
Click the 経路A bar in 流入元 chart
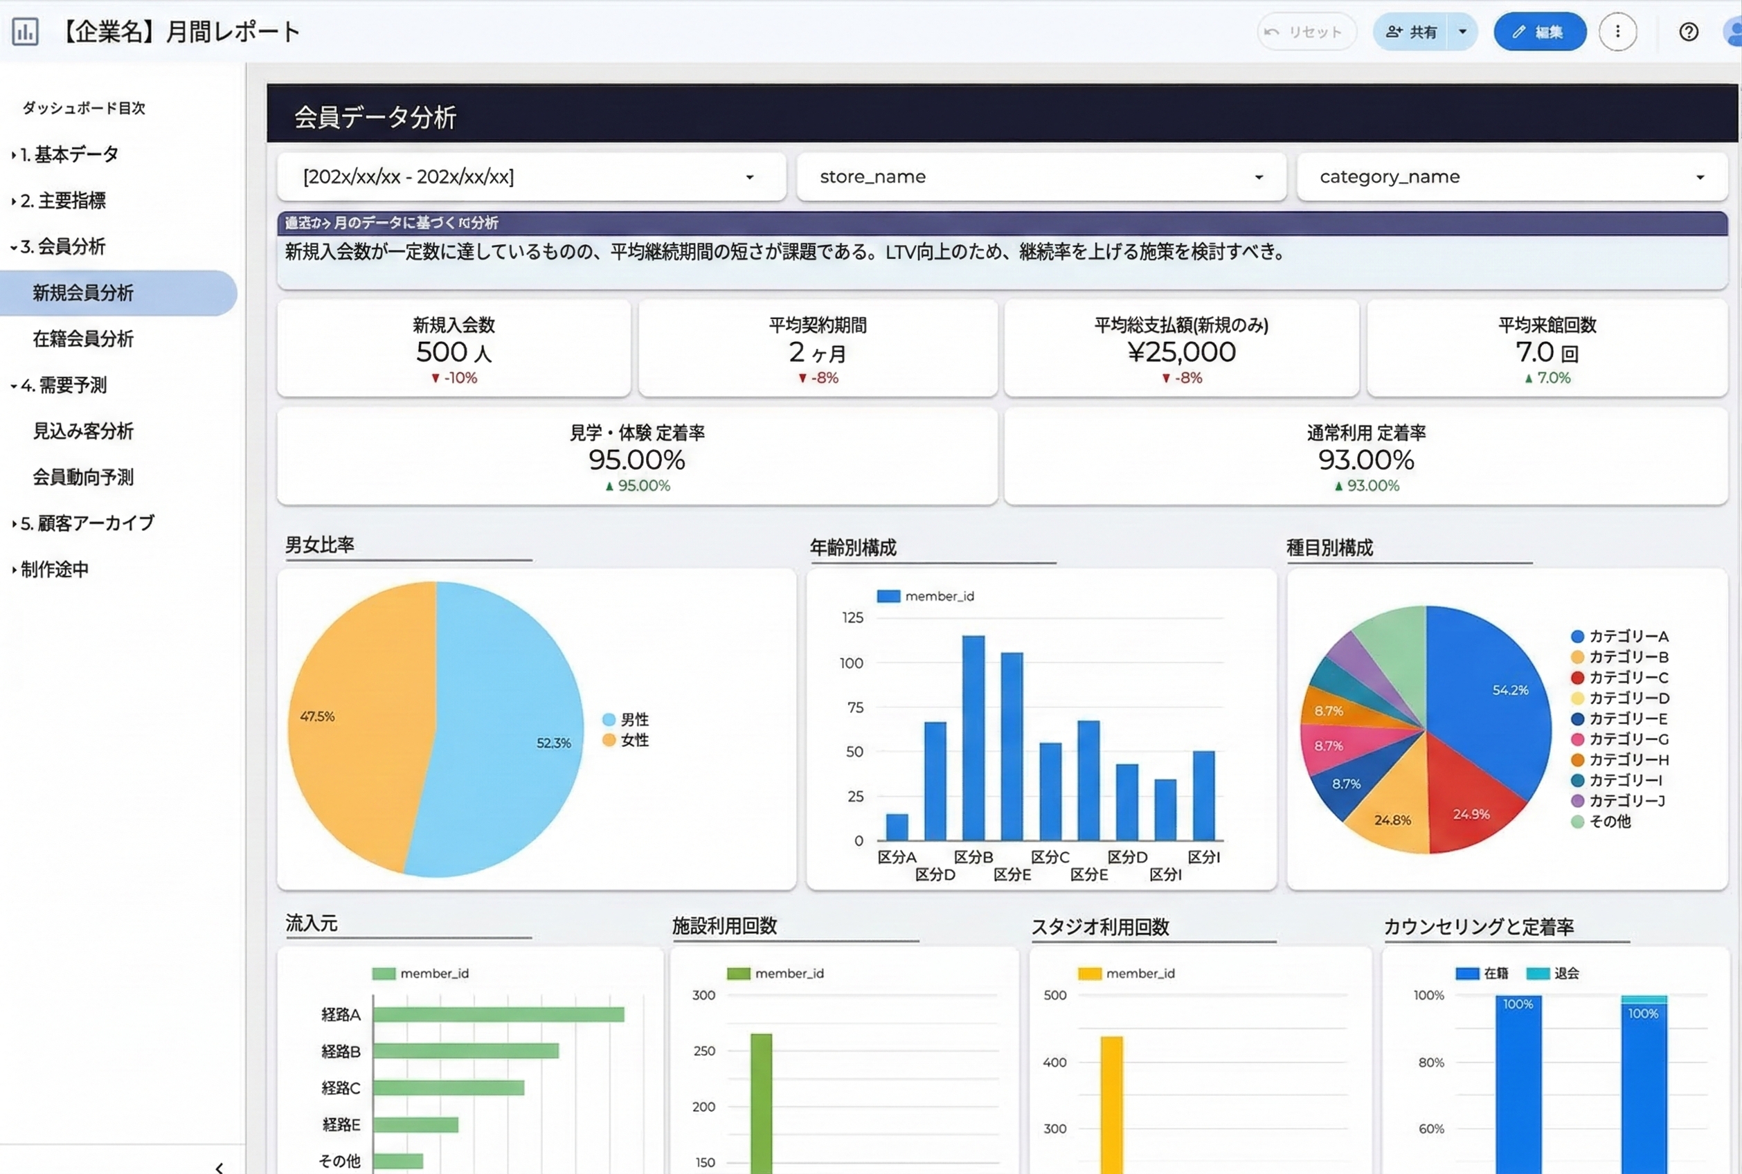[x=499, y=1015]
